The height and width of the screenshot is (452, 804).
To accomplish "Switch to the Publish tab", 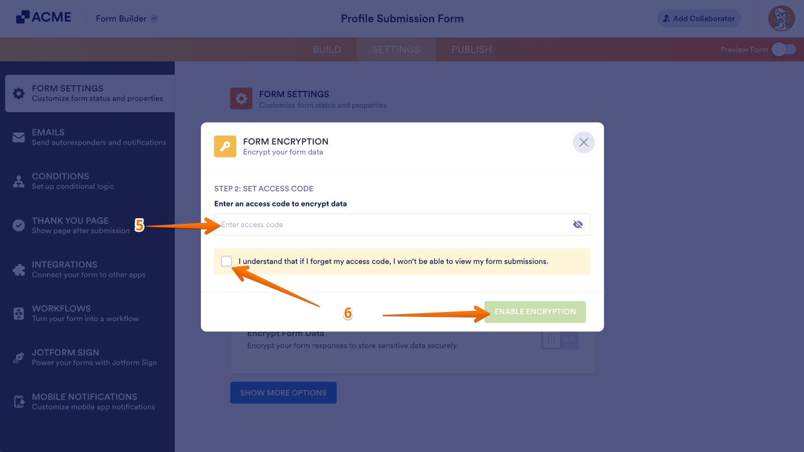I will tap(471, 49).
